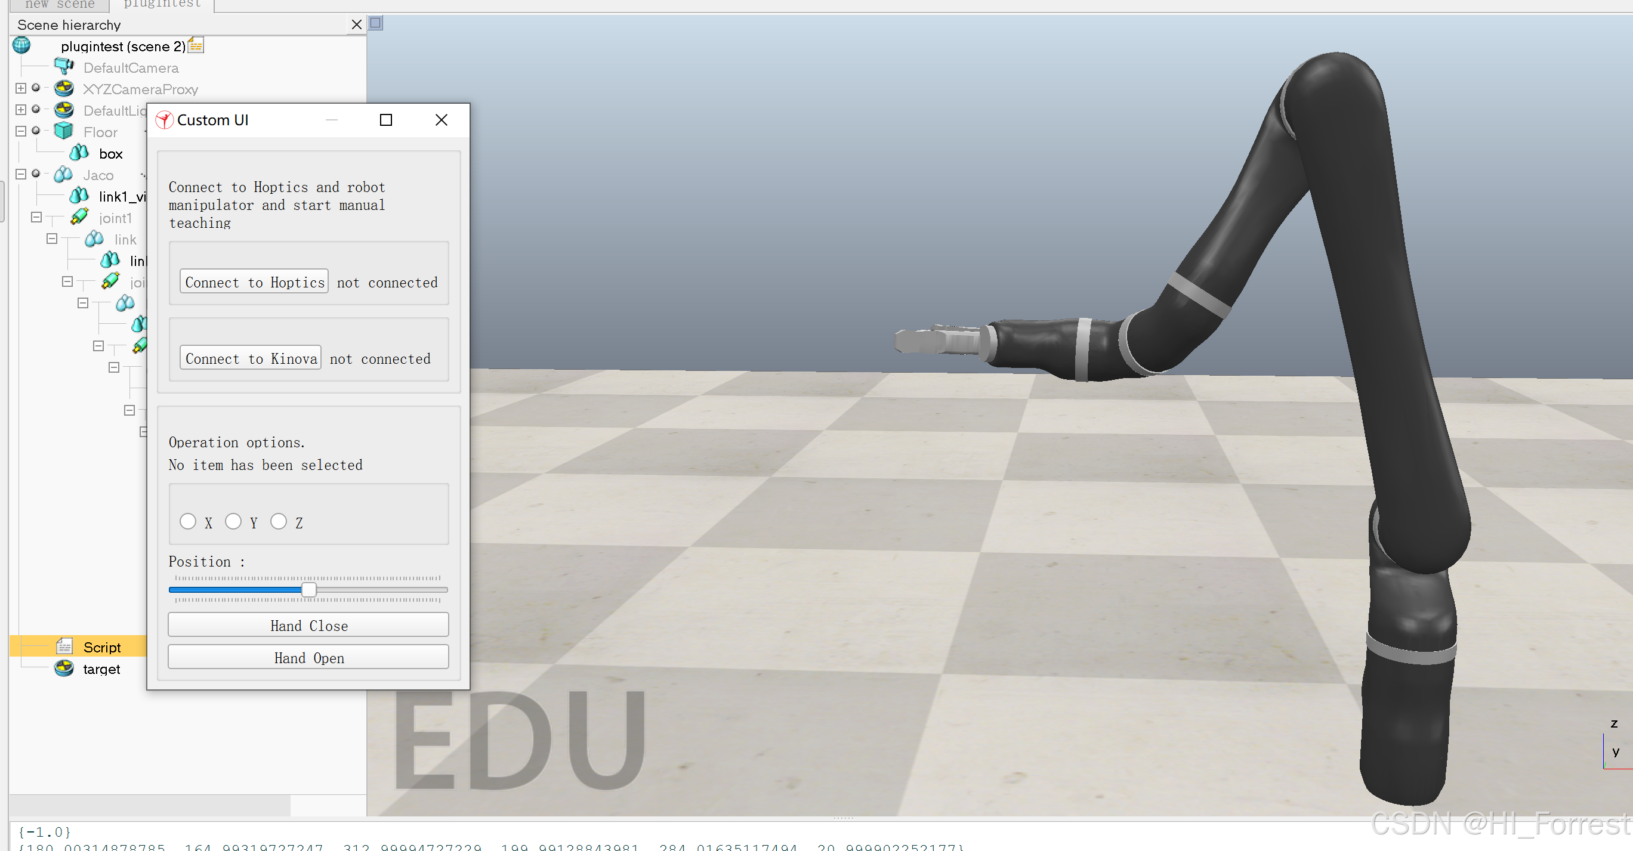Click the joint1 joint icon

click(79, 217)
